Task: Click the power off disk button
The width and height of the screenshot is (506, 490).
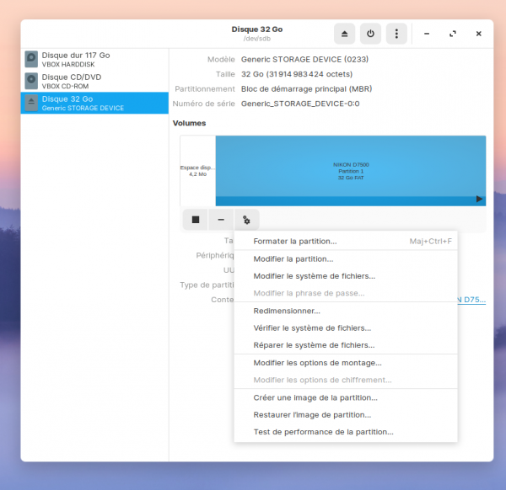Action: (370, 34)
